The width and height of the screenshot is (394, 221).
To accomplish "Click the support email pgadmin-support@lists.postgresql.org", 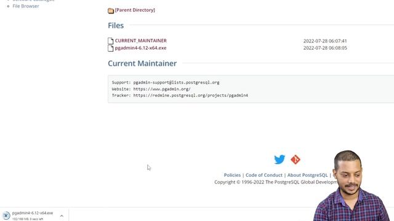I will tap(176, 82).
